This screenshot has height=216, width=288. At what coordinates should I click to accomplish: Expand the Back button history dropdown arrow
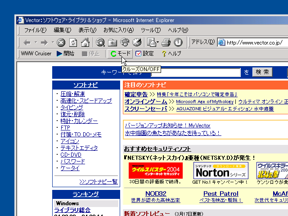[x=36, y=42]
